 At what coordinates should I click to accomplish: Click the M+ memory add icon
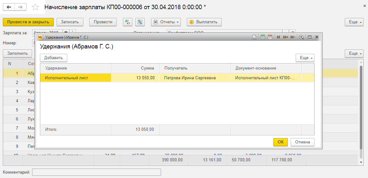point(285,37)
